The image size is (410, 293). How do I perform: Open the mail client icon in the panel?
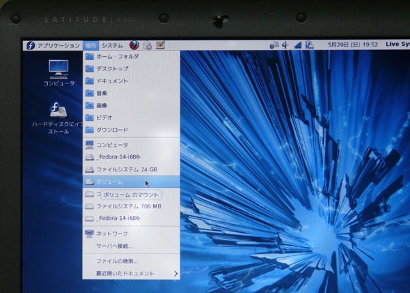click(x=147, y=45)
